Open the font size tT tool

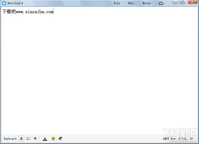[60, 139]
